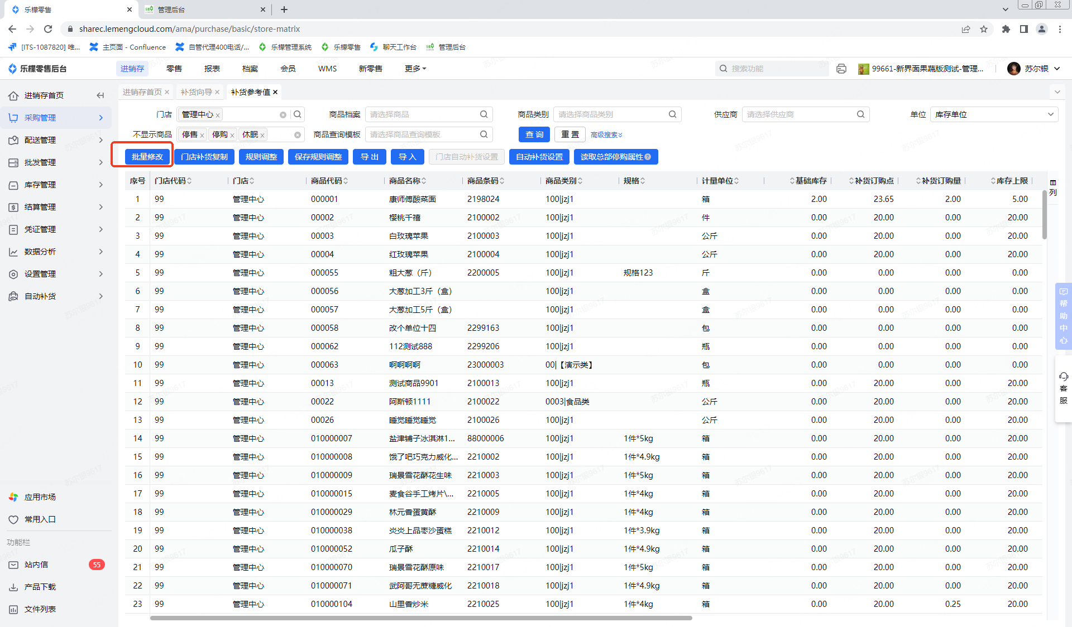
Task: Click the search icon in 门店 field
Action: [298, 114]
